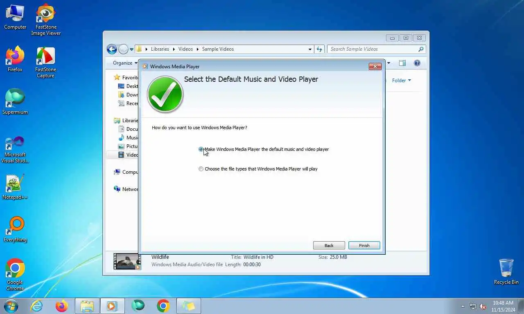The image size is (524, 314).
Task: Select Libraries in the Explorer navigation pane
Action: (126, 121)
